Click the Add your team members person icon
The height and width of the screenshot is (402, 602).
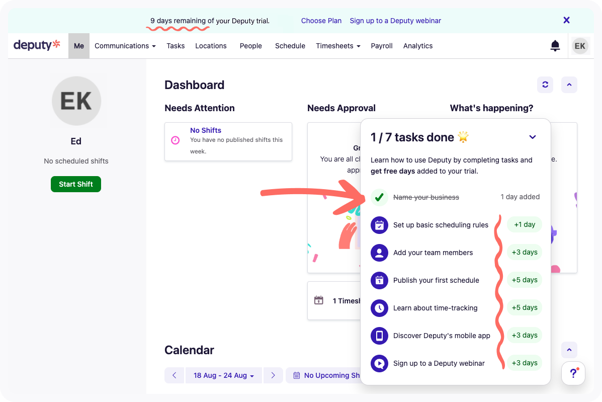[x=379, y=253]
